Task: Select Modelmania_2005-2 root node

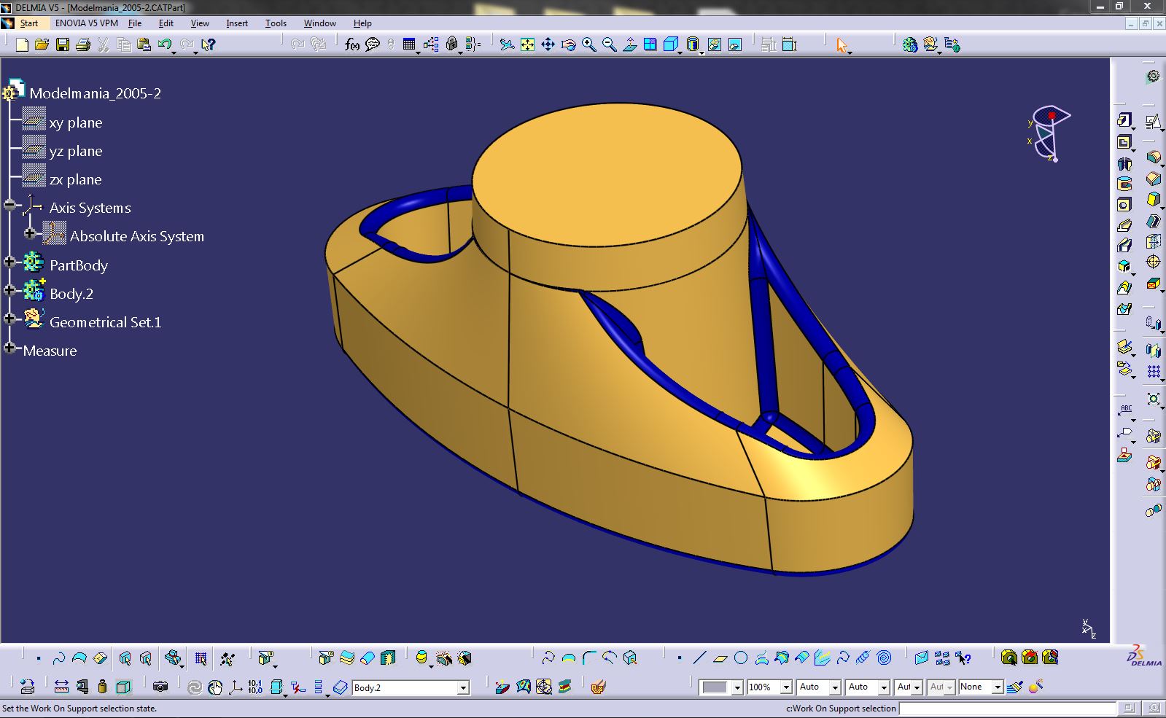Action: click(96, 93)
